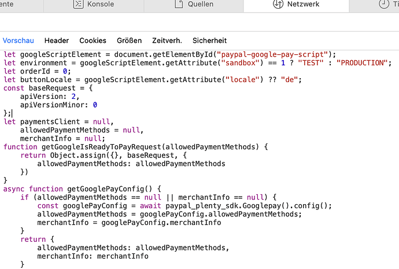Click the apiVersion: 2 line
Screen dimensions: 399x269
click(x=50, y=97)
